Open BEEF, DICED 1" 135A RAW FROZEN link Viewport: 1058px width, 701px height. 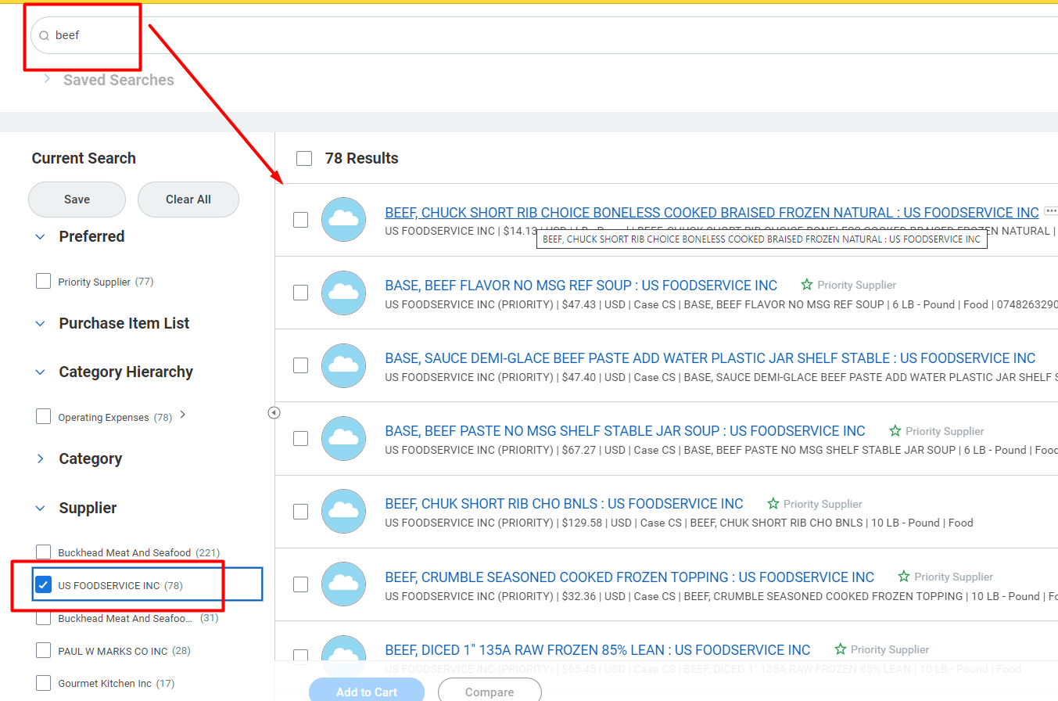tap(597, 649)
